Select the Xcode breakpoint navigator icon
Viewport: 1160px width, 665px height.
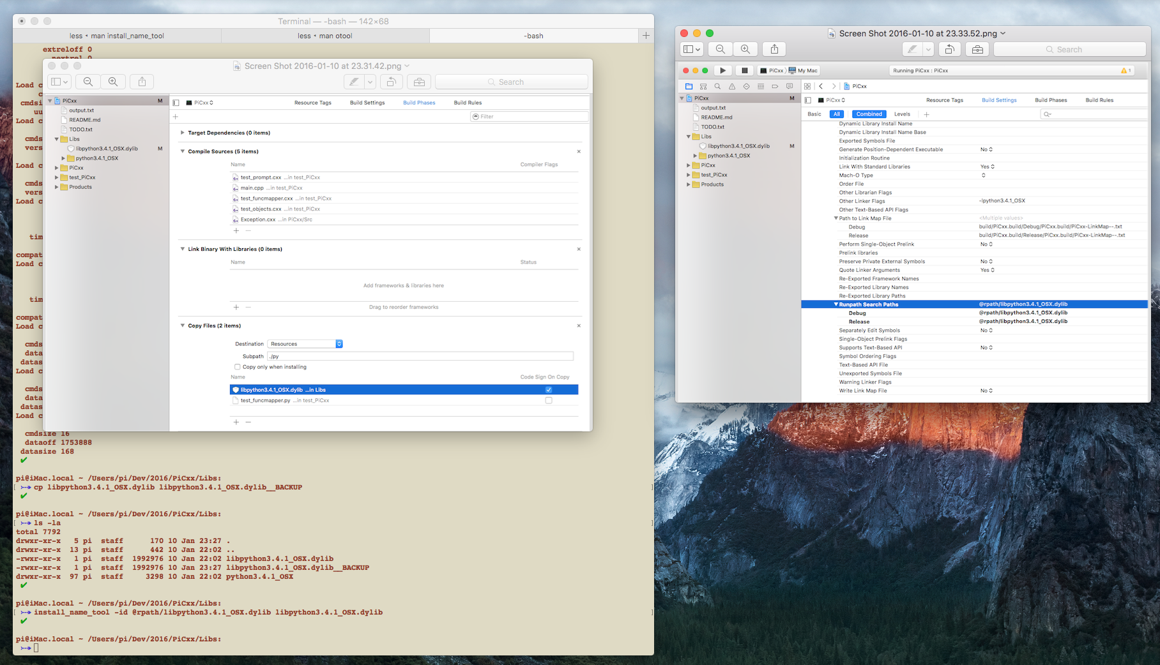click(775, 86)
